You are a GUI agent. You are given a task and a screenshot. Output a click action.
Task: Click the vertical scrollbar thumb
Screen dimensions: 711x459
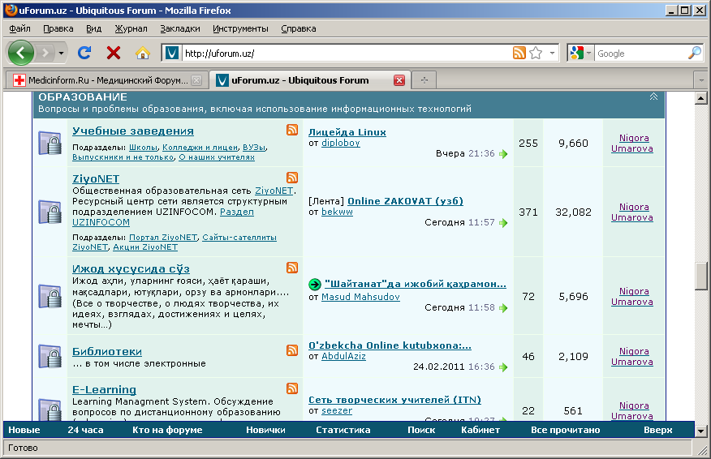pyautogui.click(x=701, y=276)
